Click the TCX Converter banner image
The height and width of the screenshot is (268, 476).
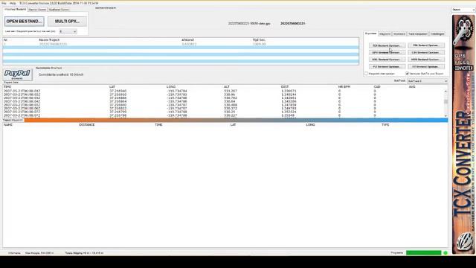pos(463,134)
